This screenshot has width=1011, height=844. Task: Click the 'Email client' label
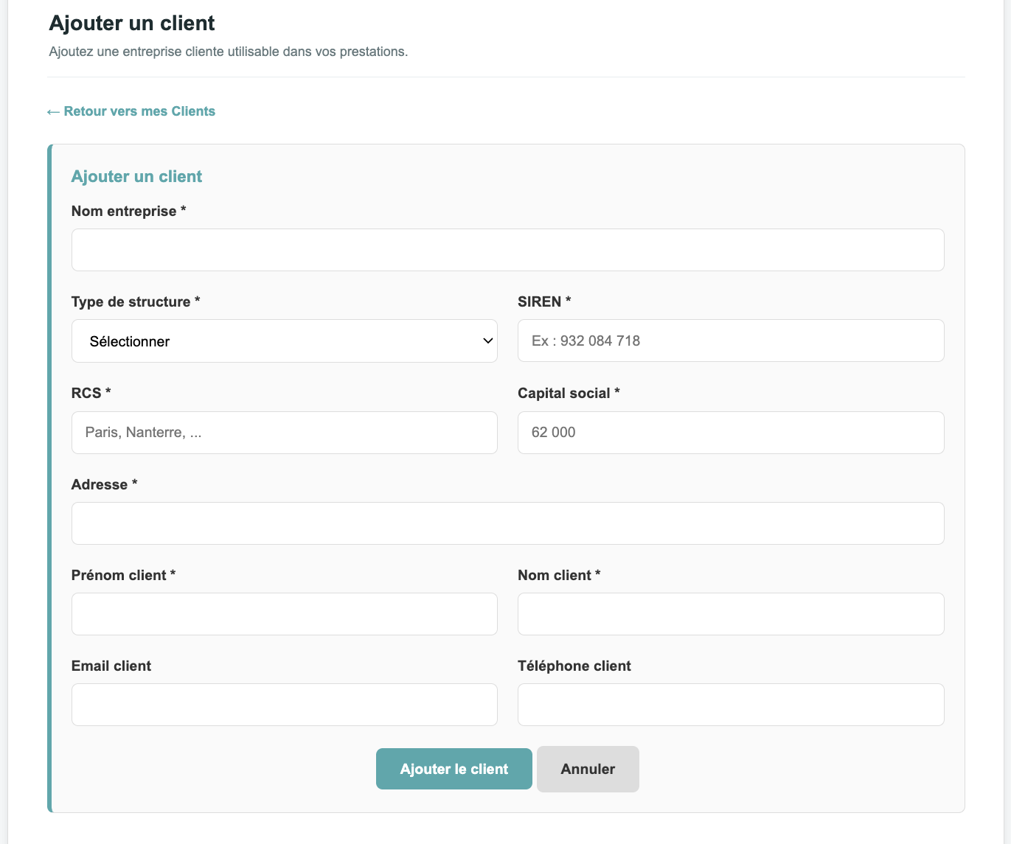pos(111,666)
